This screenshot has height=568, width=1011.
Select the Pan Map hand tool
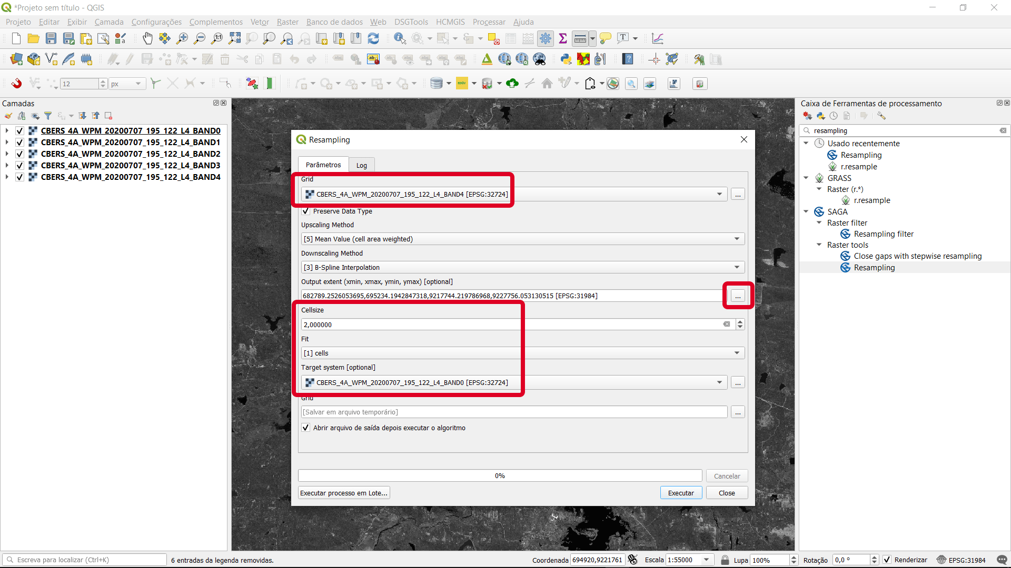click(147, 38)
